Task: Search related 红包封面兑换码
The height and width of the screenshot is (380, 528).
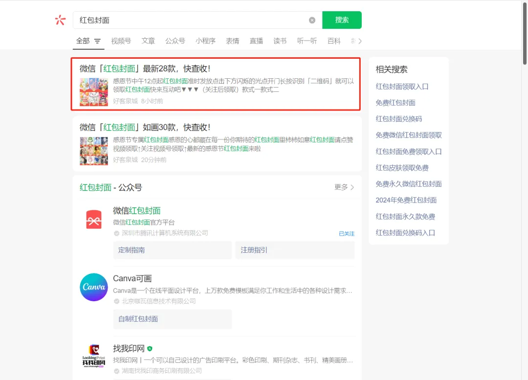Action: point(399,119)
